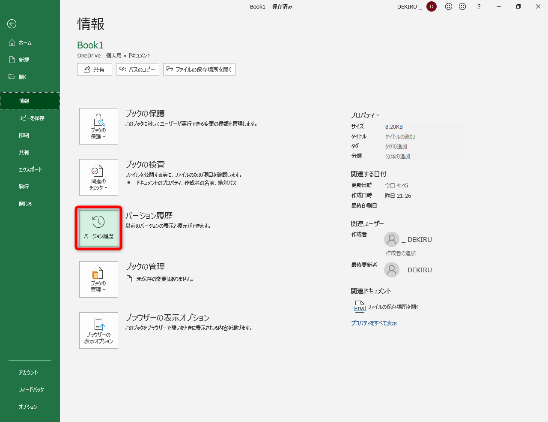Click the ブックの保護 heading text

(x=145, y=114)
